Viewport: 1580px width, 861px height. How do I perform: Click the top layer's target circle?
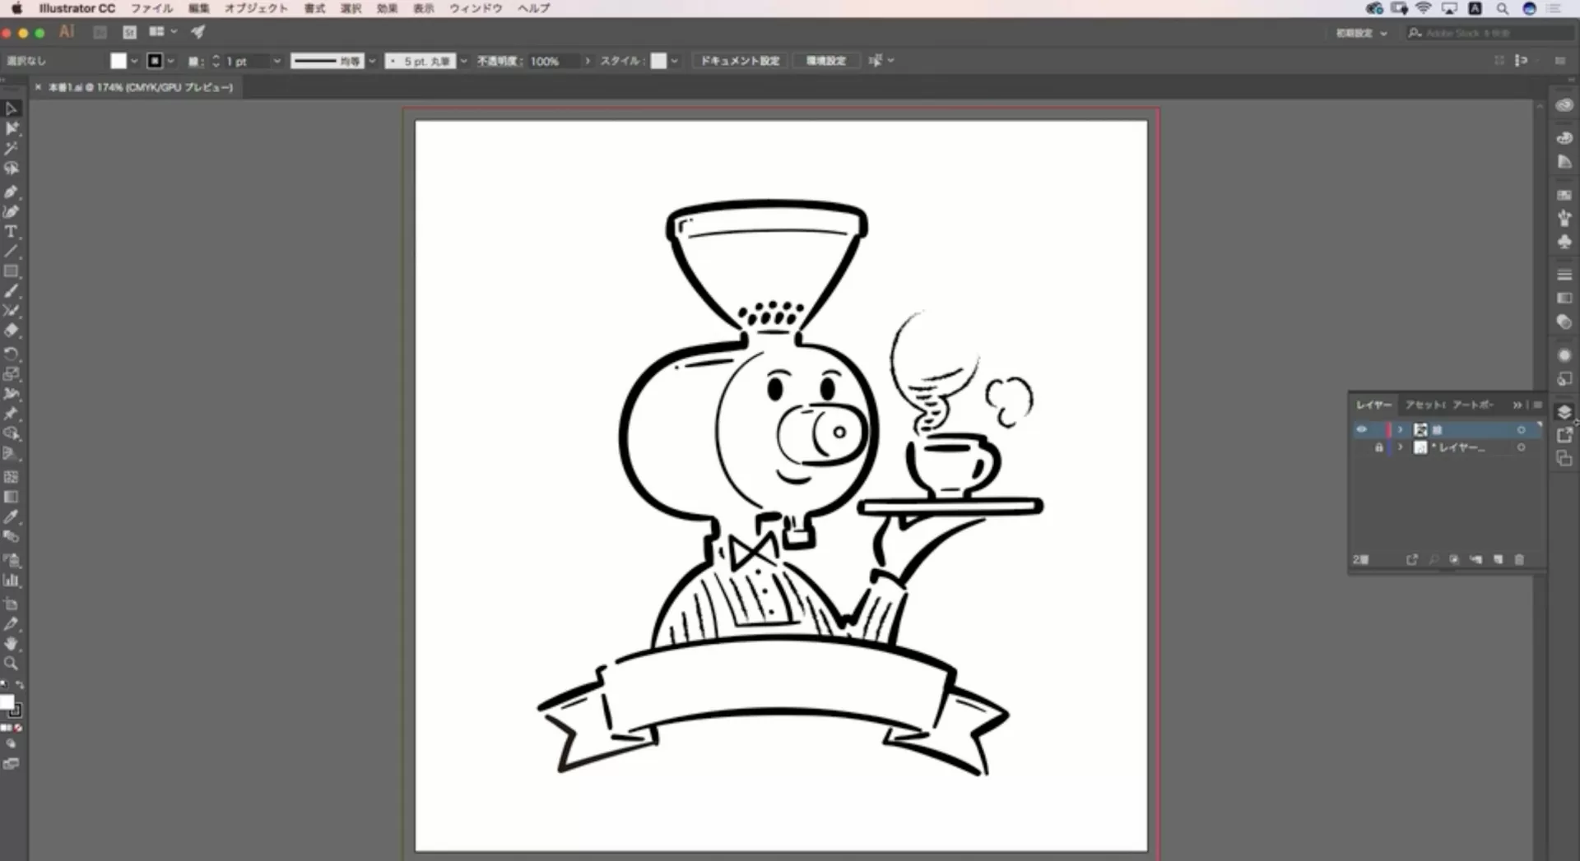(1521, 429)
